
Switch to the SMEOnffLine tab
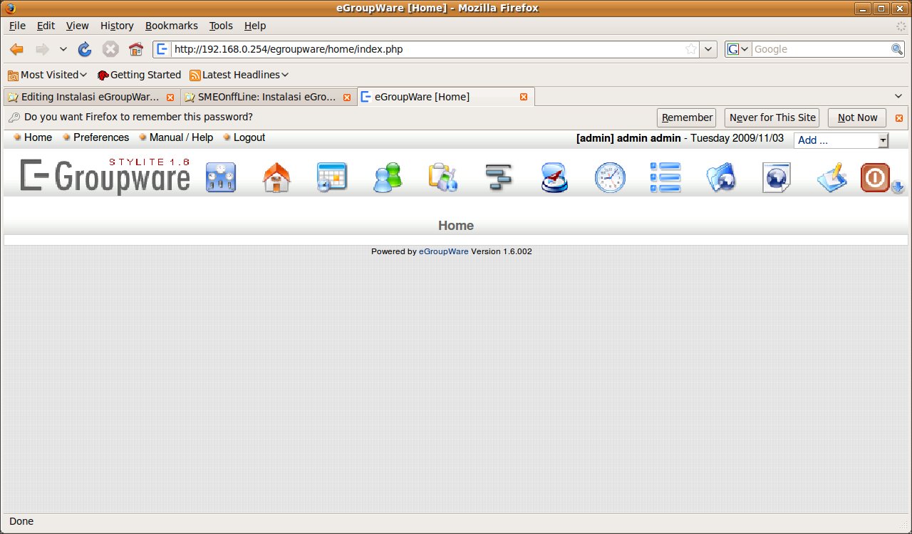(269, 97)
